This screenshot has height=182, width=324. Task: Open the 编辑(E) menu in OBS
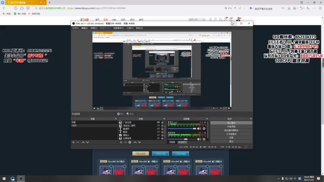pyautogui.click(x=85, y=28)
